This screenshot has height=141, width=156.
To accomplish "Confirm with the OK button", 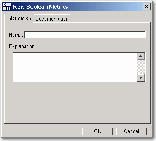I will (x=97, y=131).
